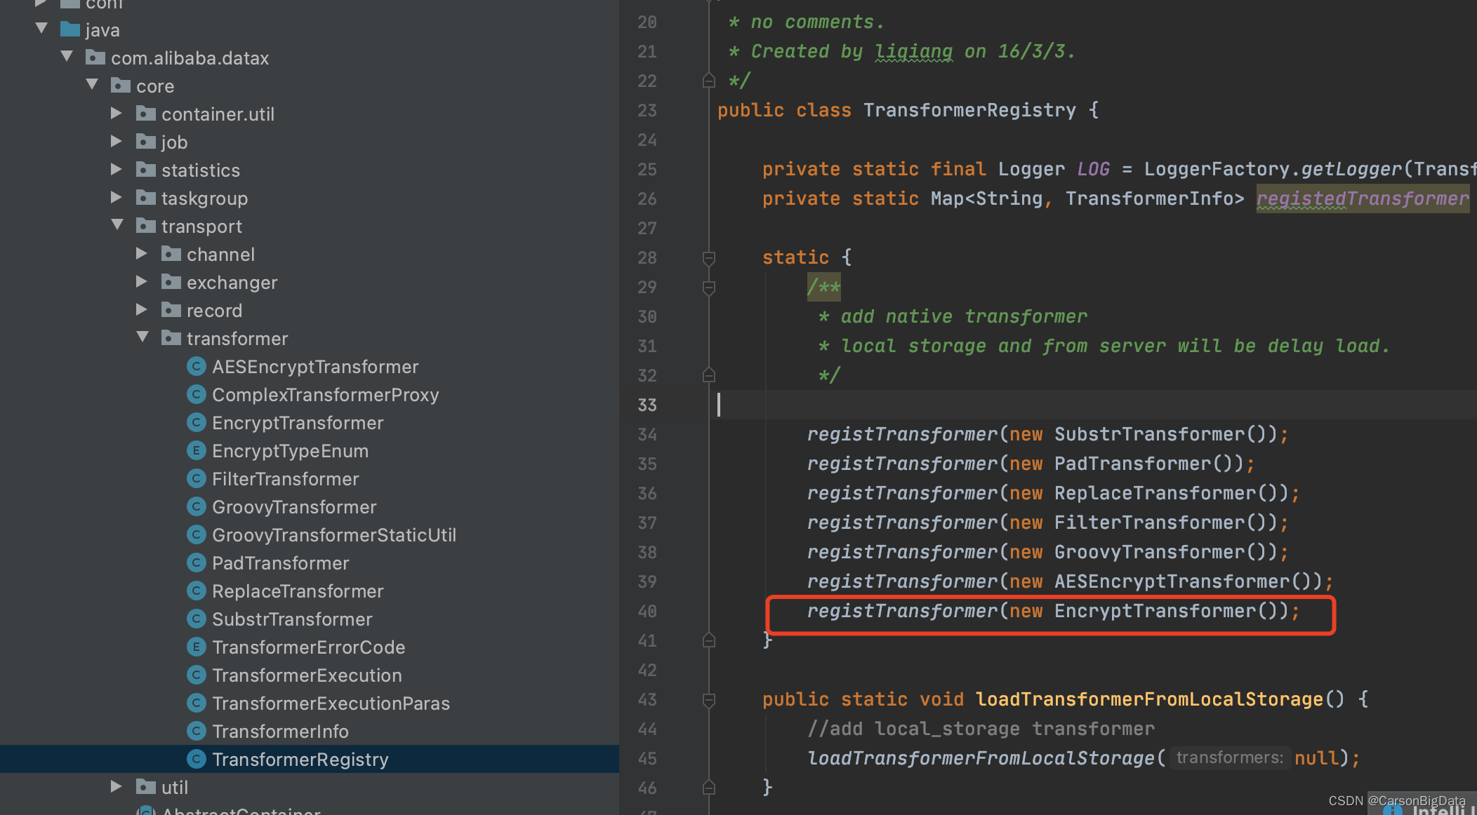Click EncryptTransformer constructor in highlighted line
The width and height of the screenshot is (1477, 815).
click(x=1154, y=611)
